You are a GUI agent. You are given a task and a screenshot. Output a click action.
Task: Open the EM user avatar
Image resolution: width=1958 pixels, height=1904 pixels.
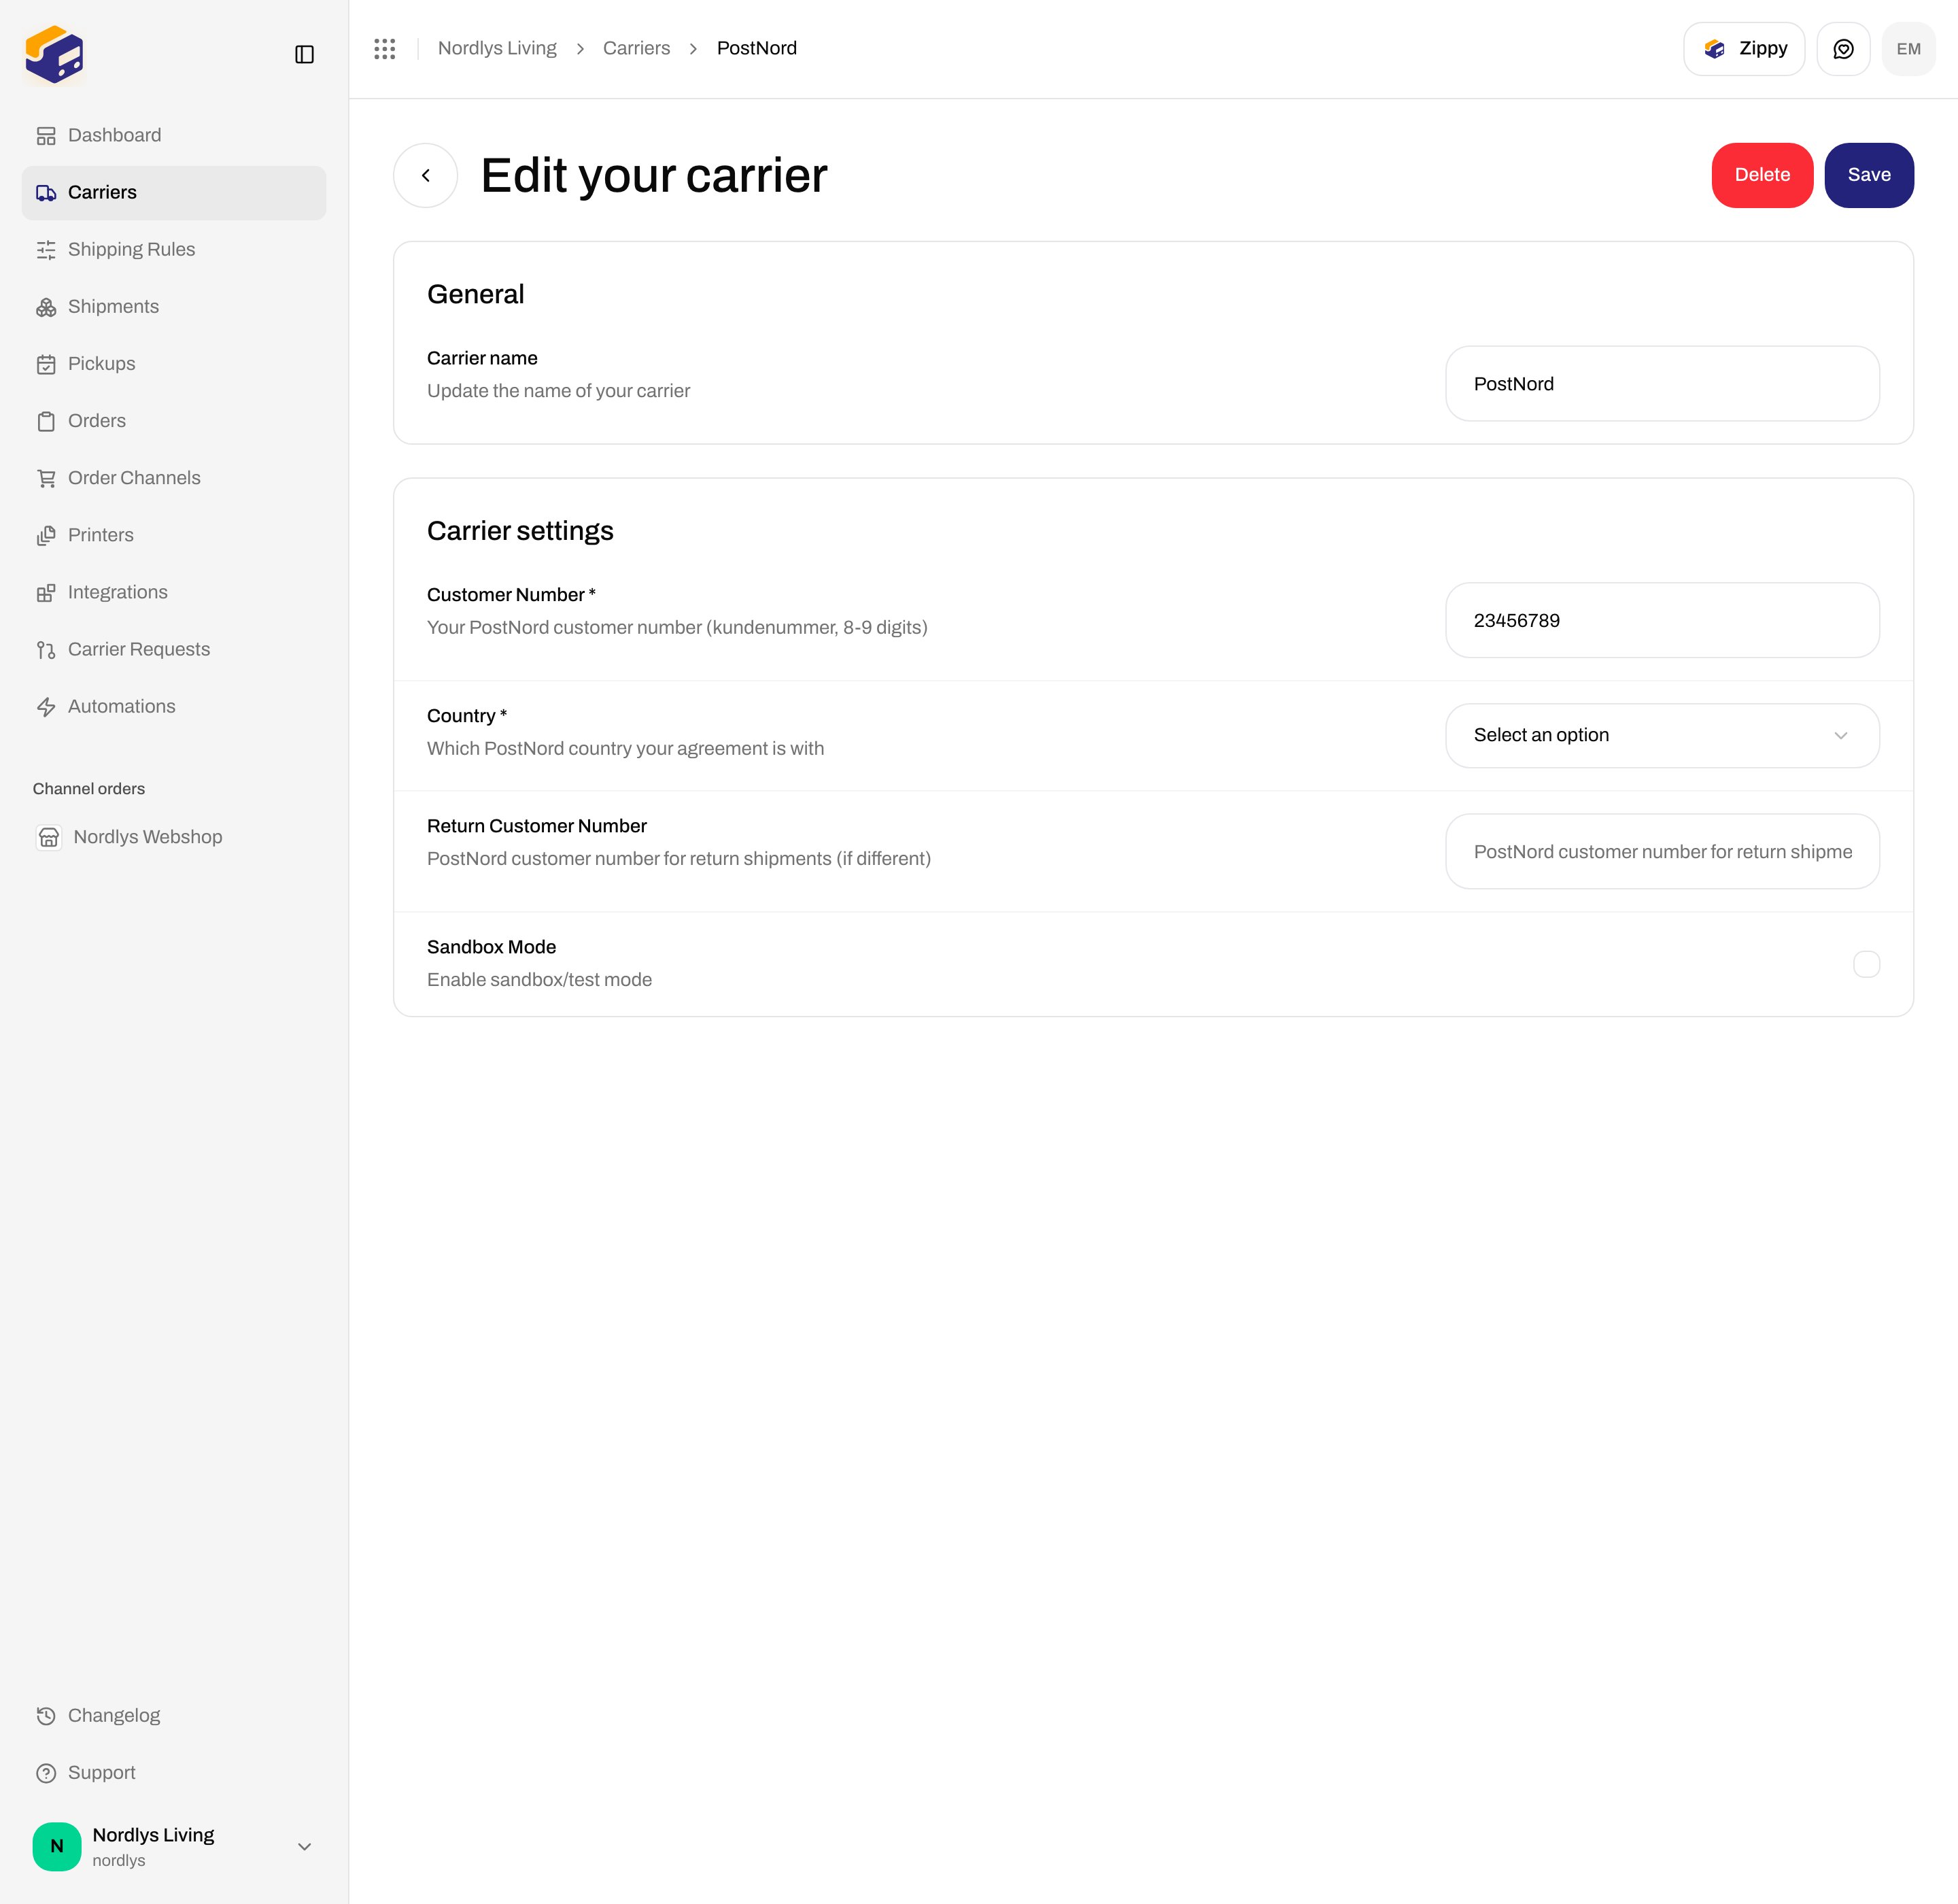pyautogui.click(x=1908, y=49)
